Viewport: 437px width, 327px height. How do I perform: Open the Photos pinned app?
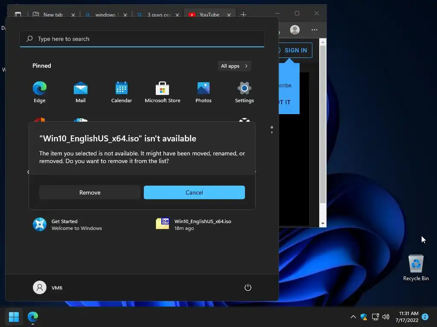pyautogui.click(x=204, y=92)
